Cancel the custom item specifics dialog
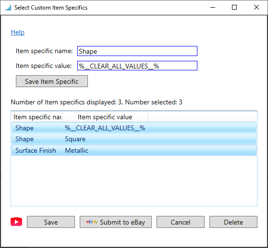The height and width of the screenshot is (248, 268). click(x=180, y=222)
